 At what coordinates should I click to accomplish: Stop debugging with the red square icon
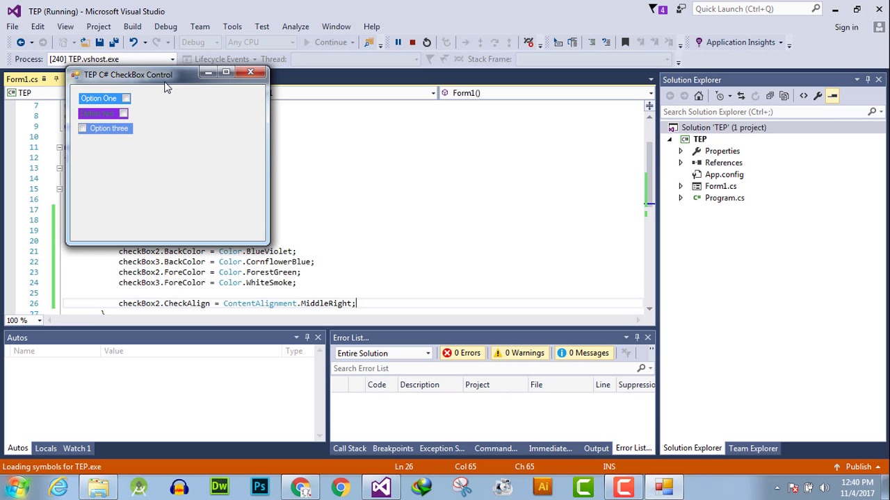coord(412,42)
